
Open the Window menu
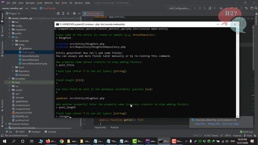tap(79, 3)
